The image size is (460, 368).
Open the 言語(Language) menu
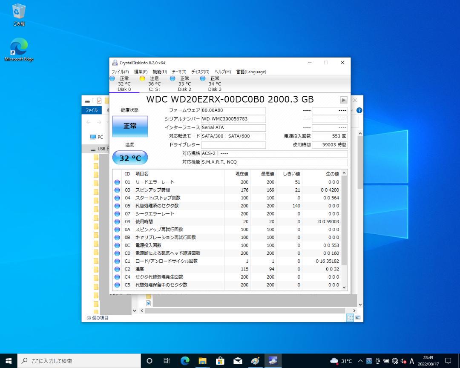pos(251,72)
